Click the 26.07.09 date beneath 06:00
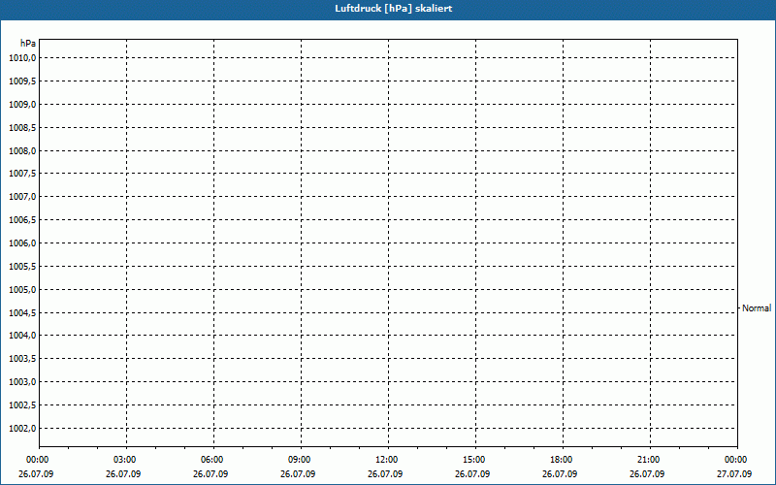Image resolution: width=776 pixels, height=485 pixels. 210,474
